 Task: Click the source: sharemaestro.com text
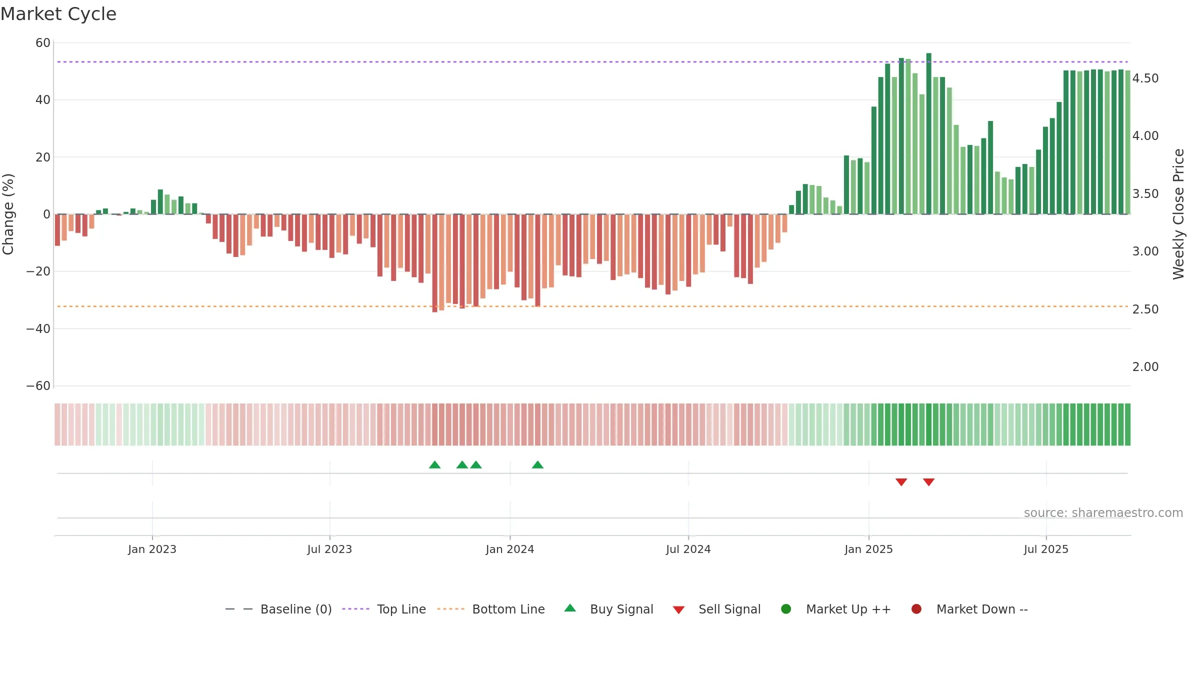1103,512
